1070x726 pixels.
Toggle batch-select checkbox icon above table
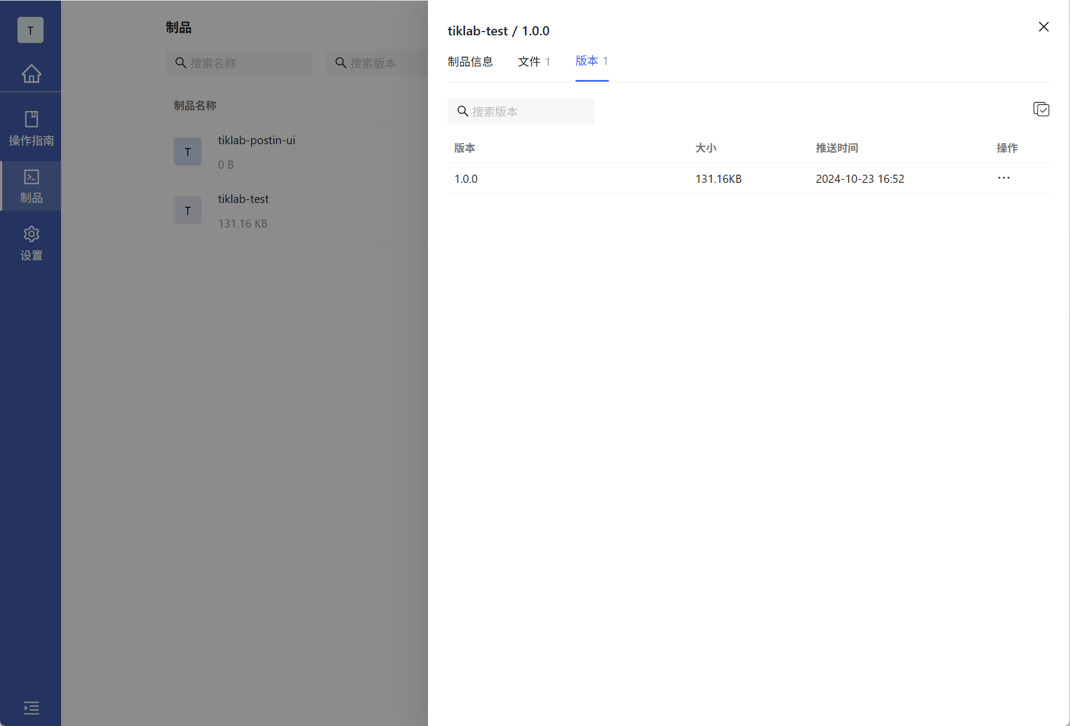tap(1041, 109)
